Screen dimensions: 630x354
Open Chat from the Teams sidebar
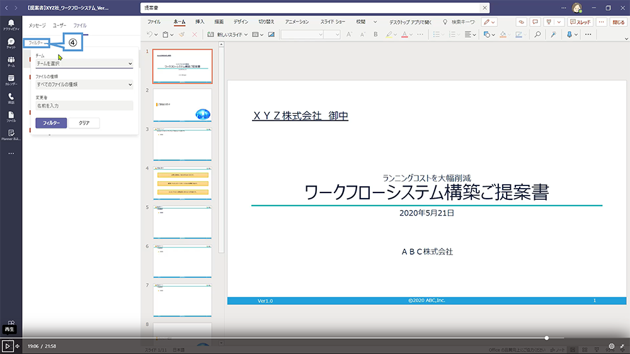(11, 43)
